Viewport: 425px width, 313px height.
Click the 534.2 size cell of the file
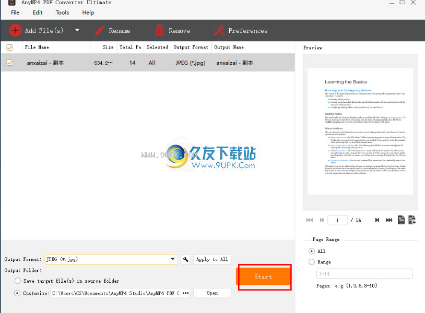pyautogui.click(x=103, y=63)
